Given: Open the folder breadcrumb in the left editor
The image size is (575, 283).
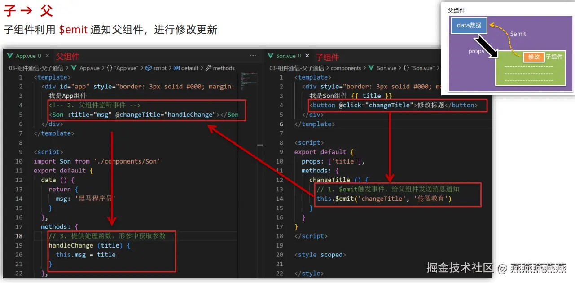Looking at the screenshot, I should click(36, 68).
